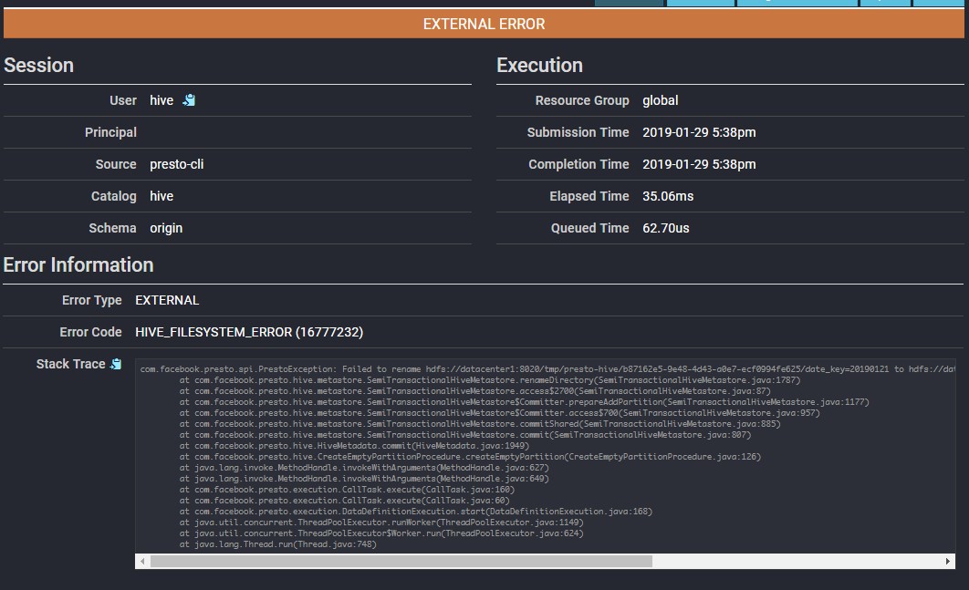Click the MethodHandle.java:627 stack trace line

pyautogui.click(x=364, y=468)
